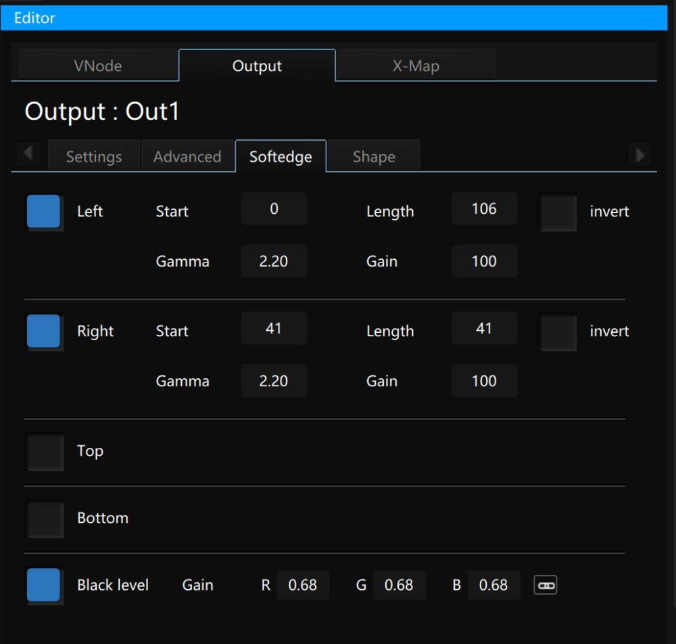Viewport: 676px width, 644px height.
Task: Click the 'Bottom' edge label
Action: (x=103, y=517)
